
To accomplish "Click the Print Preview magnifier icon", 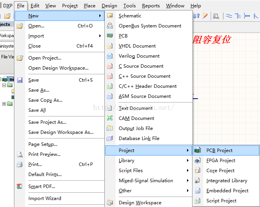I will click(20, 154).
